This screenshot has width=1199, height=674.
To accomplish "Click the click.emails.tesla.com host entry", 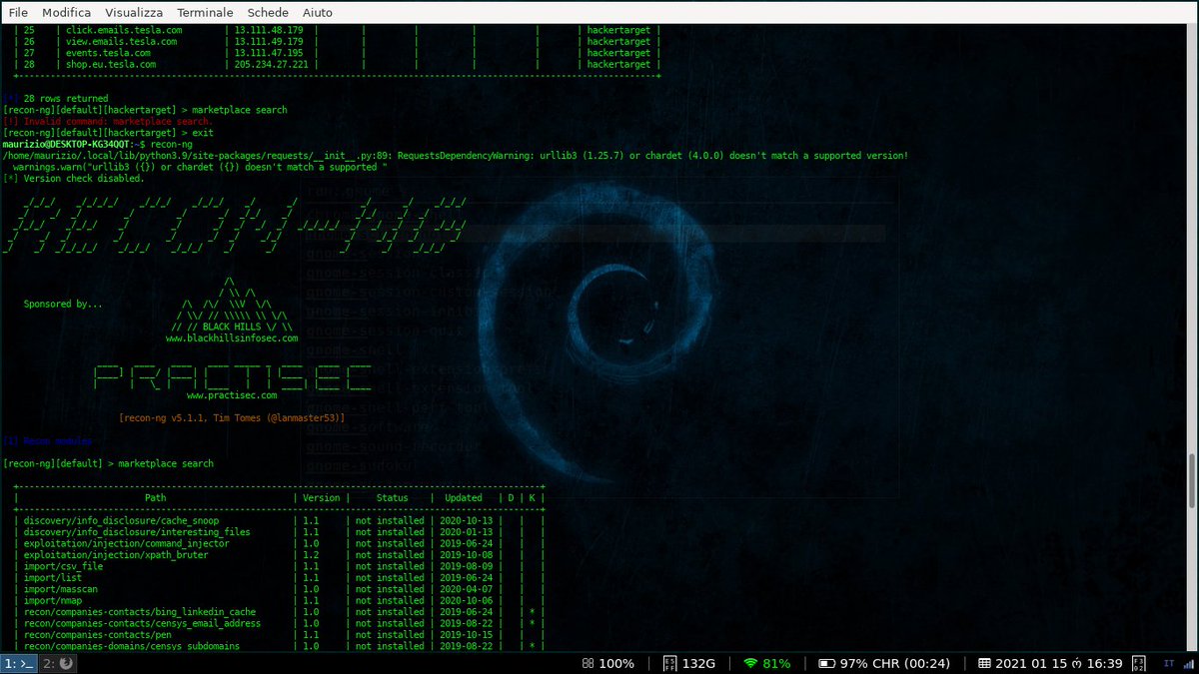I will point(122,31).
